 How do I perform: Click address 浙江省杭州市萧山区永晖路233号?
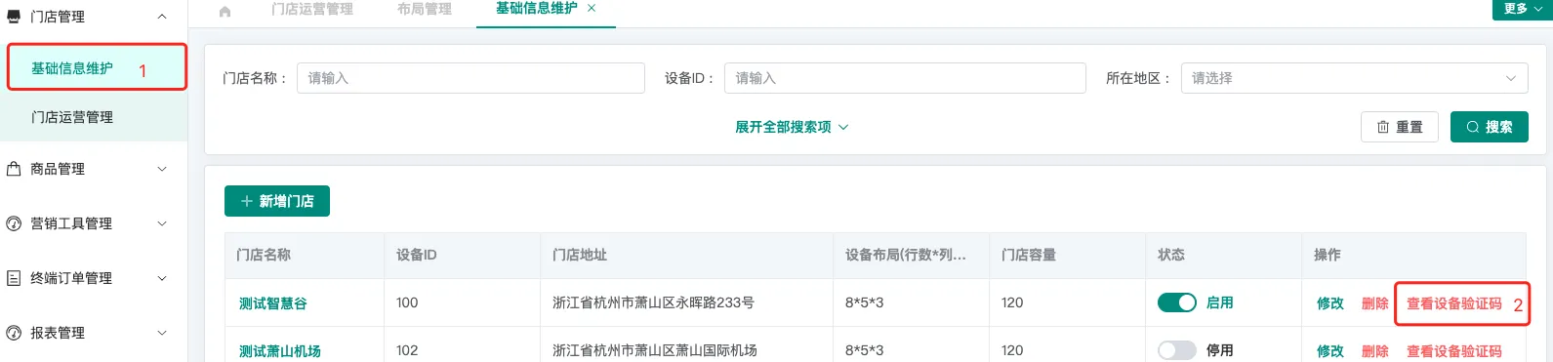tap(653, 302)
